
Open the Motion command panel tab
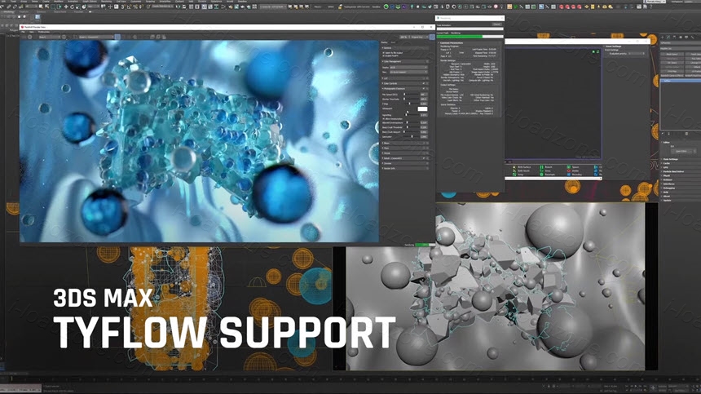pos(681,38)
